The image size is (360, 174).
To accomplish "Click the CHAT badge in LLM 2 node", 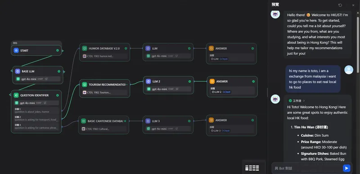I will tap(171, 89).
